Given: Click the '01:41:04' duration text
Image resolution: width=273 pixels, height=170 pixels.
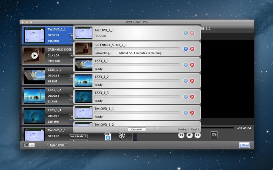Looking at the screenshot, I should 53,56.
